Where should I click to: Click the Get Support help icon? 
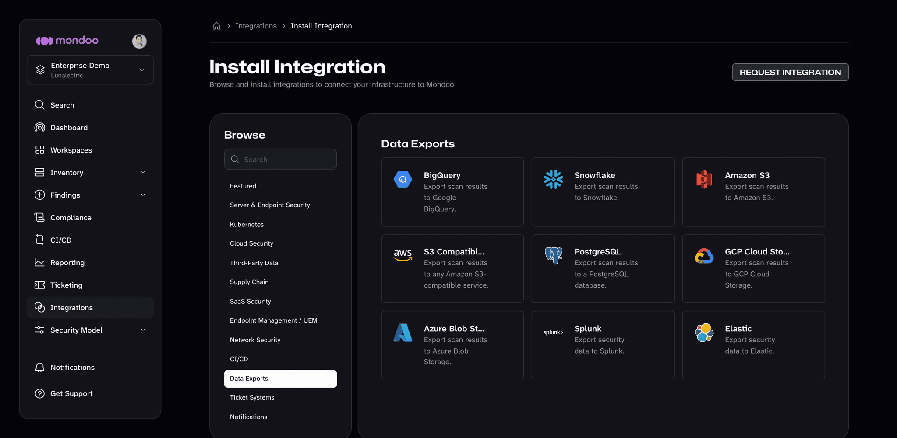pos(39,393)
